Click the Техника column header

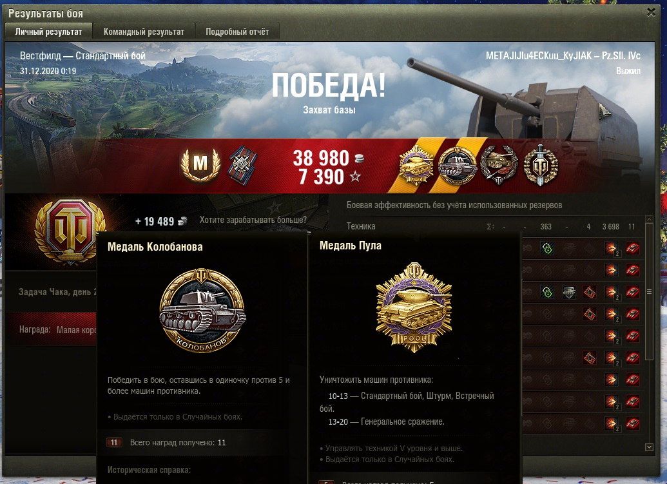click(361, 226)
